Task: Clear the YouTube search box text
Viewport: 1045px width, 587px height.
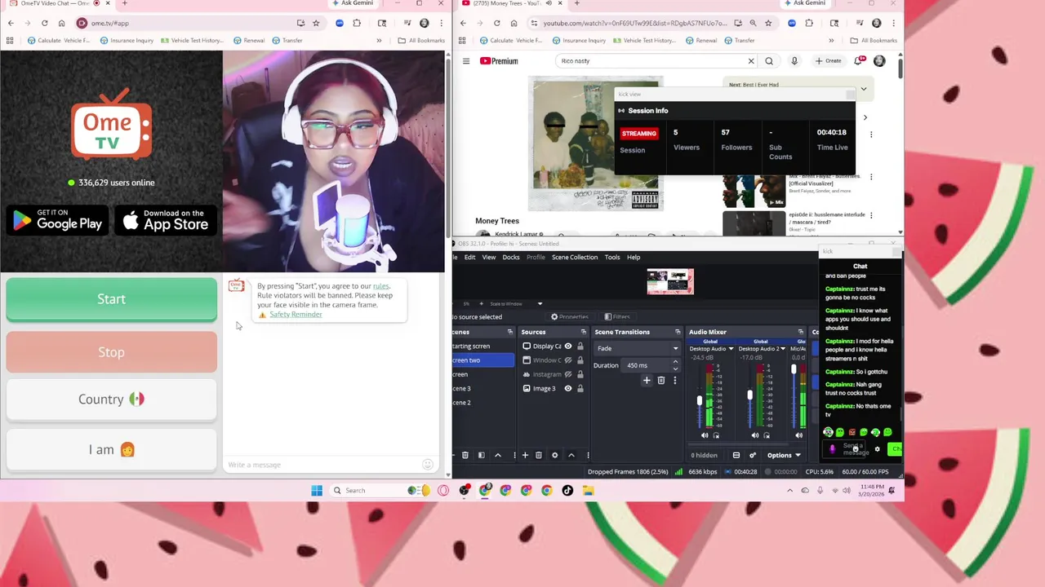Action: pos(751,61)
